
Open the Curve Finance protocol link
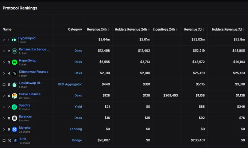pos(30,94)
